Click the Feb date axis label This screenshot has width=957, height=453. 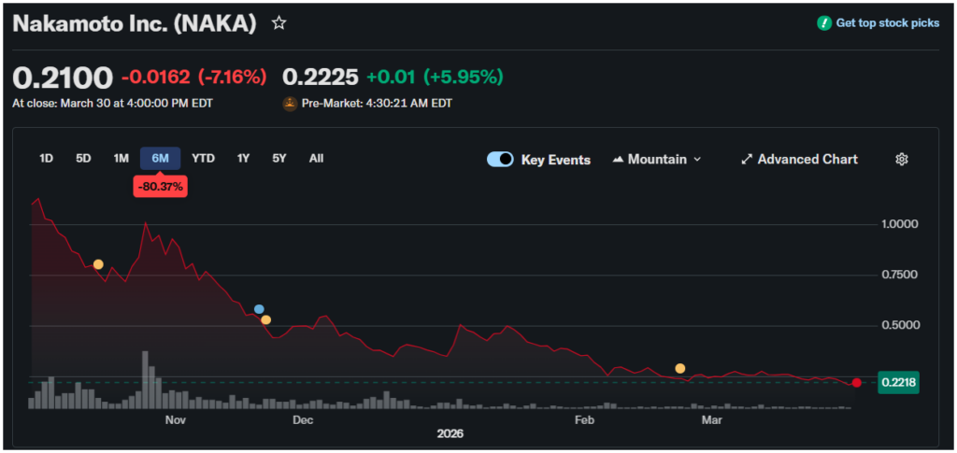click(584, 420)
